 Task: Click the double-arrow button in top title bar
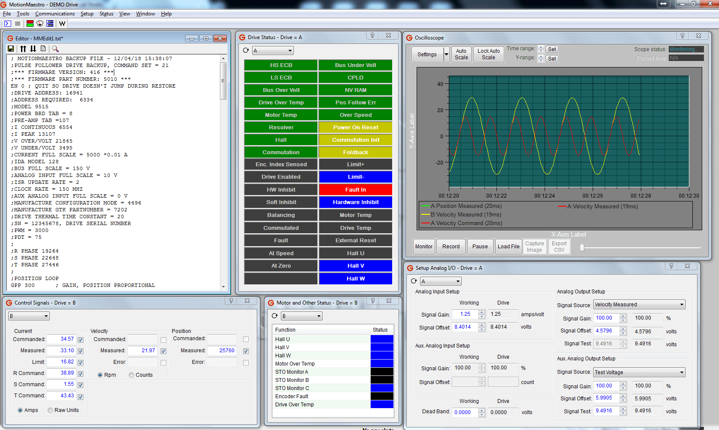click(x=664, y=3)
